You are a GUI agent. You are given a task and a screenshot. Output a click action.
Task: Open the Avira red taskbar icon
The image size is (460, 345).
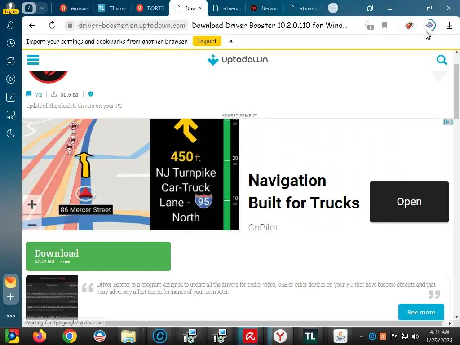(250, 336)
